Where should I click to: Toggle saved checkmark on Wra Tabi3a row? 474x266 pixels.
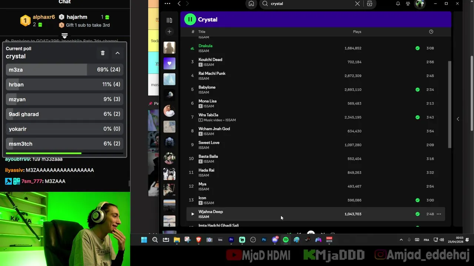(x=417, y=117)
